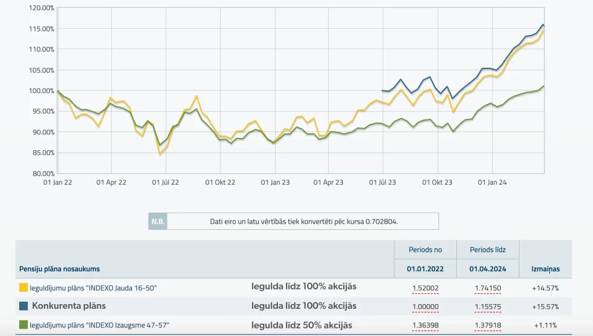Click "Iegulda līdz 50% akcijās" annotation
This screenshot has width=593, height=336.
301,325
